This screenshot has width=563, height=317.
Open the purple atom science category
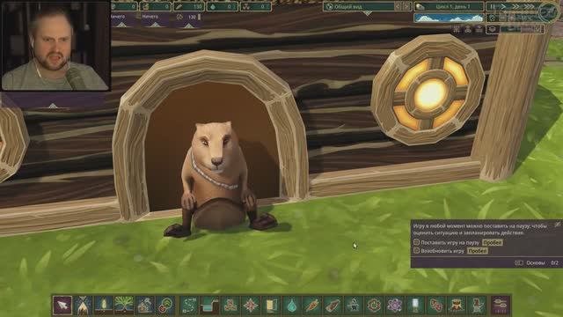coord(395,306)
